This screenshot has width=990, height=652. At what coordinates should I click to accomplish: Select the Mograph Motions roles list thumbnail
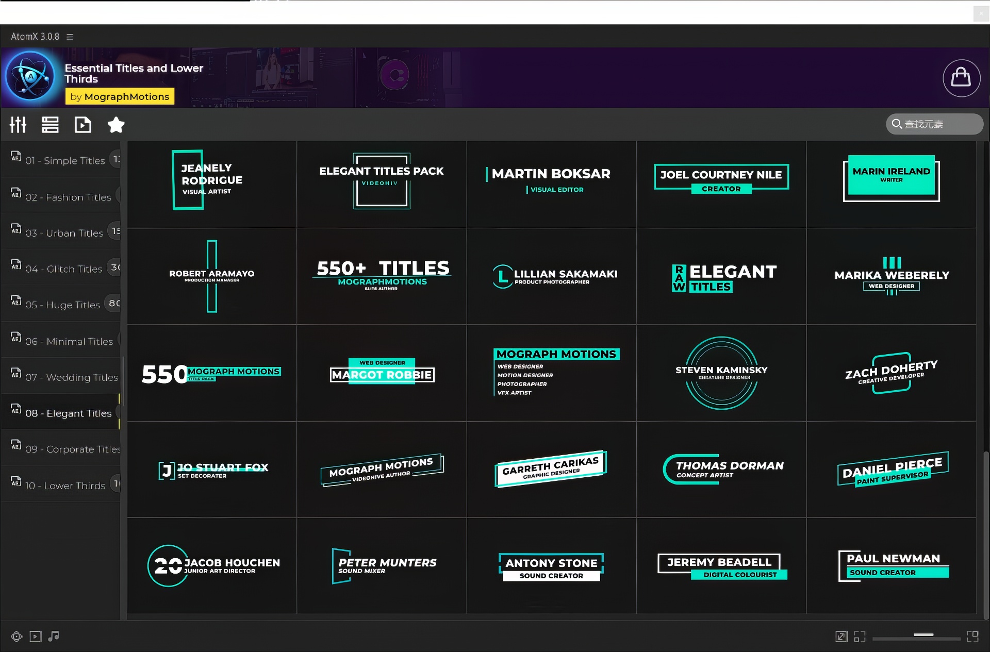(x=552, y=373)
